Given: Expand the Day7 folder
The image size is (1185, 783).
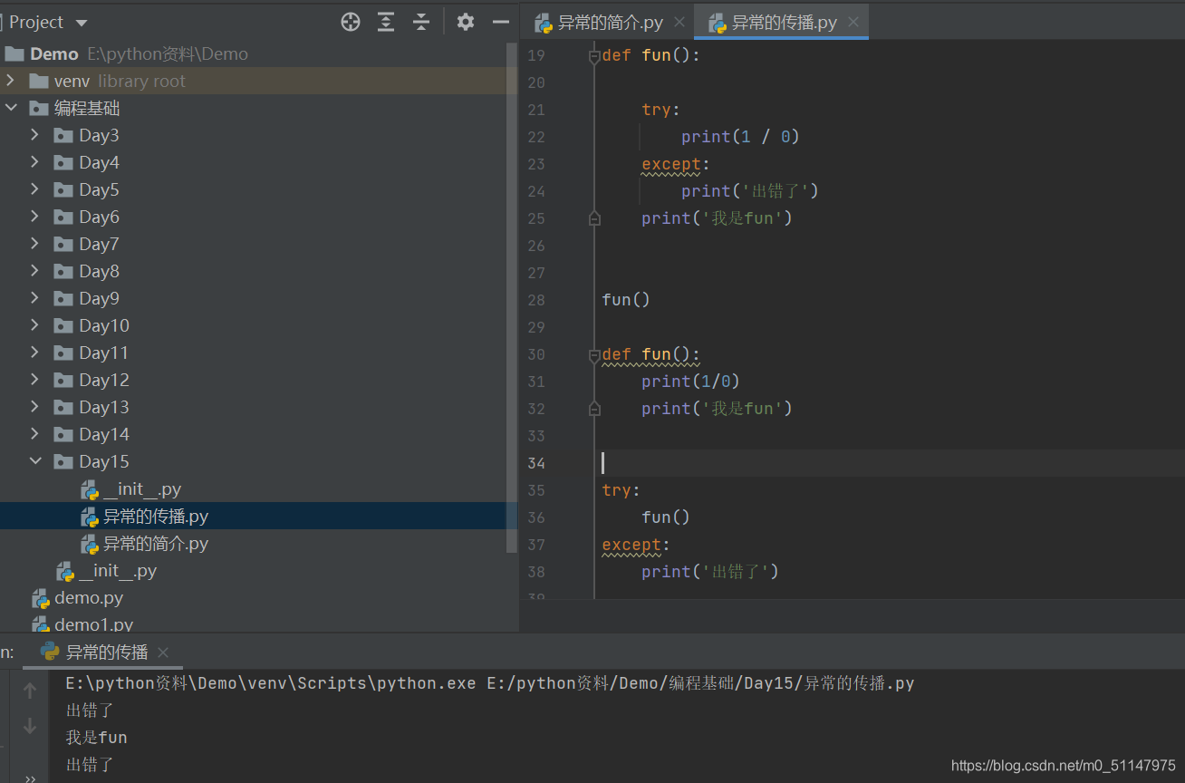Looking at the screenshot, I should click(35, 244).
